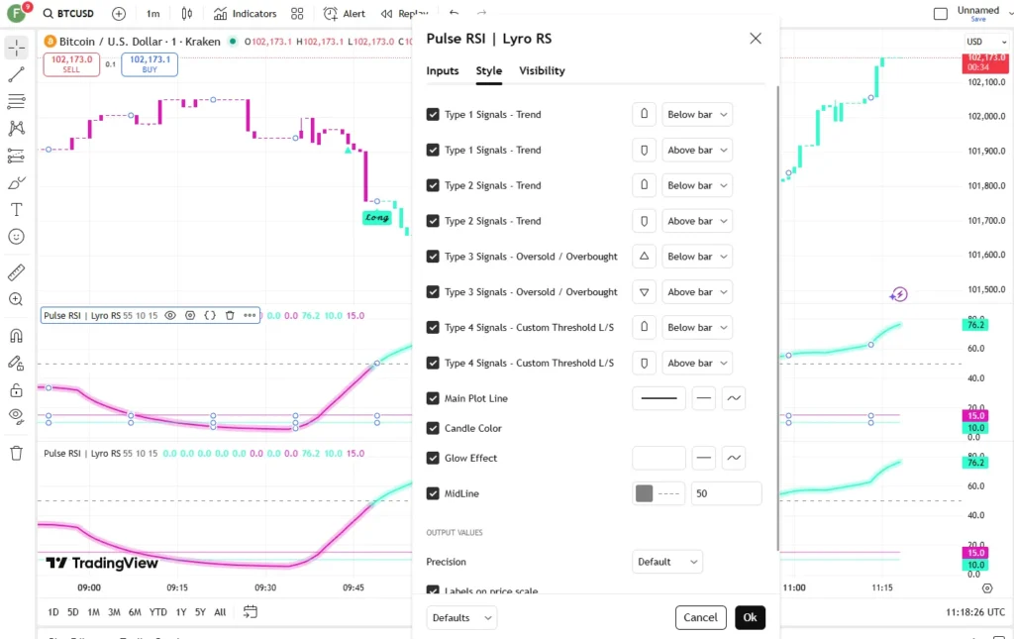The width and height of the screenshot is (1014, 639).
Task: Select the trend line drawing tool
Action: click(16, 75)
